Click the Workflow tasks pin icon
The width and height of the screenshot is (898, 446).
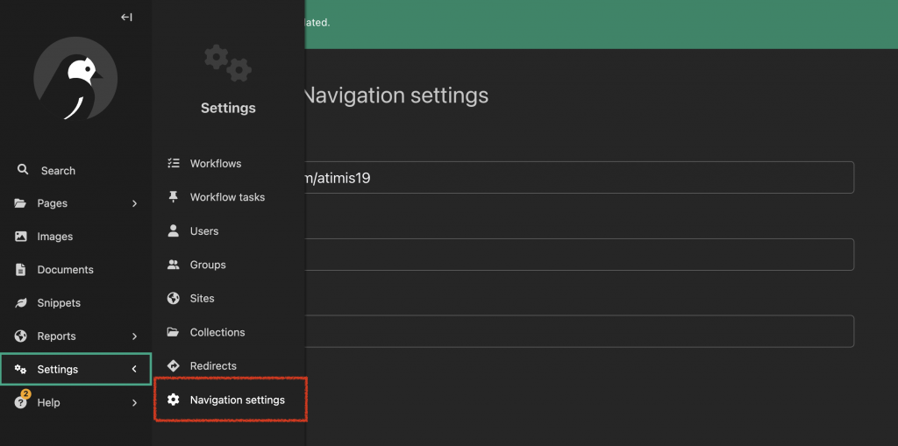(x=174, y=197)
